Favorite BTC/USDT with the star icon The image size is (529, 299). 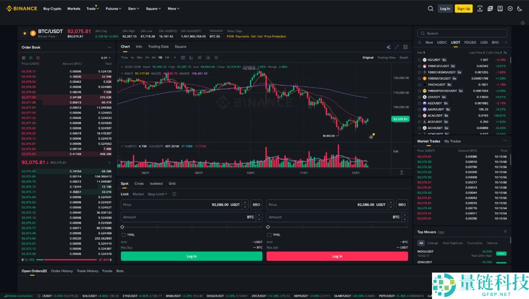[x=25, y=33]
